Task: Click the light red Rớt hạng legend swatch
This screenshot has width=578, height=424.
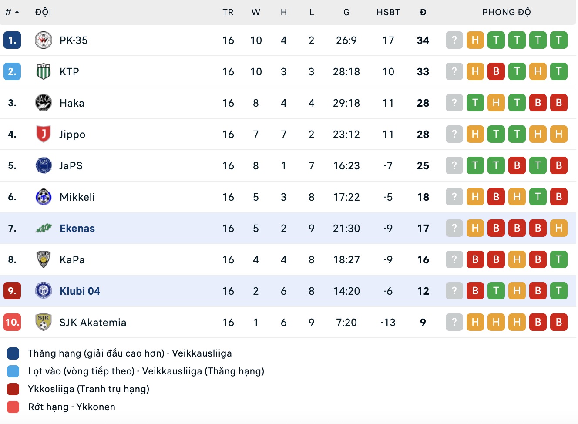Action: pos(13,407)
